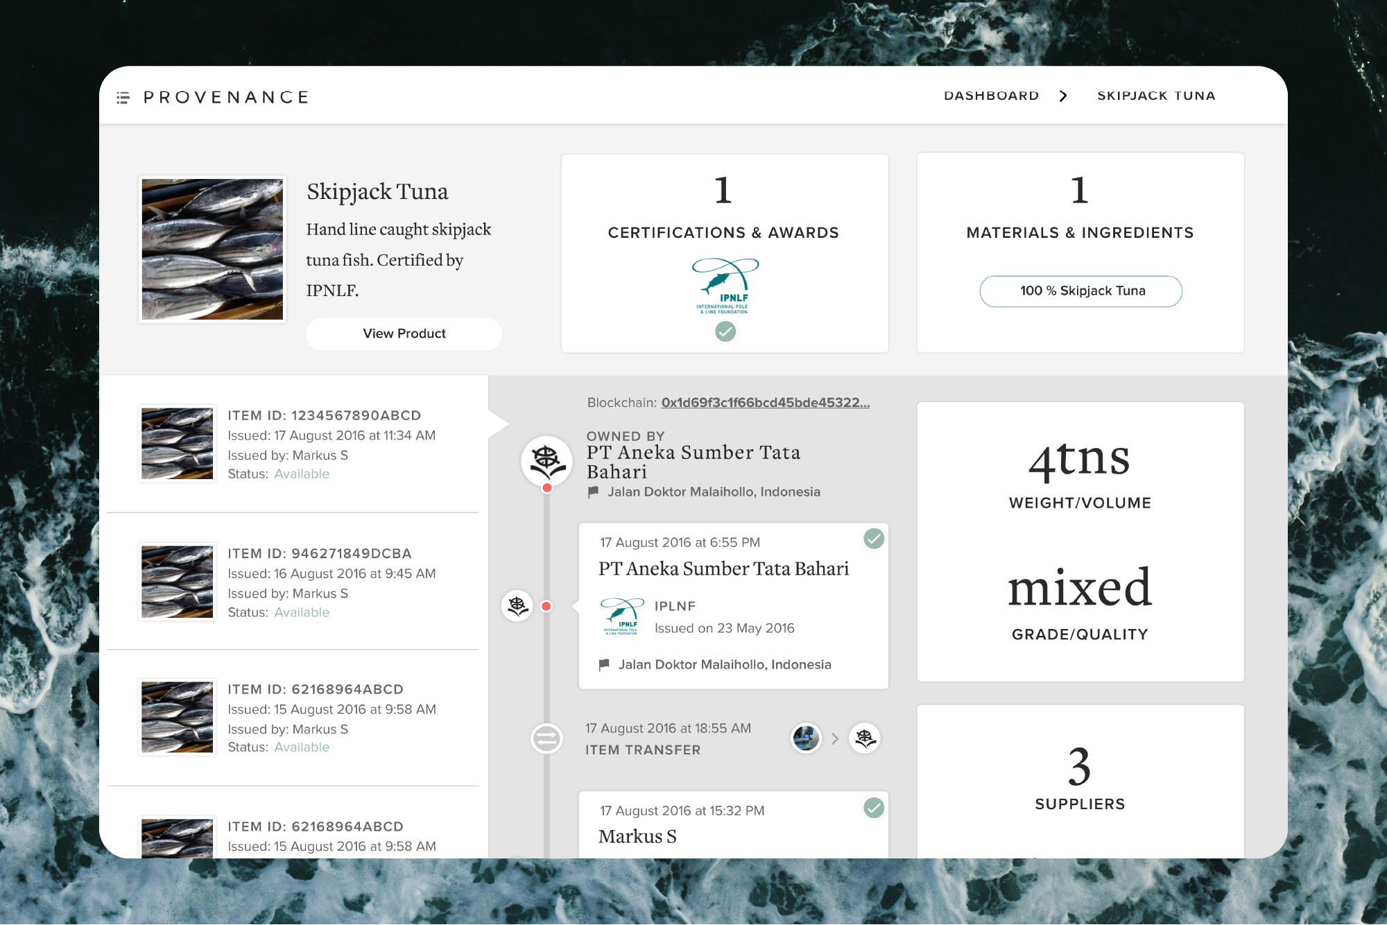Open the hamburger menu beside the Provenance logo
Image resolution: width=1387 pixels, height=925 pixels.
(123, 98)
